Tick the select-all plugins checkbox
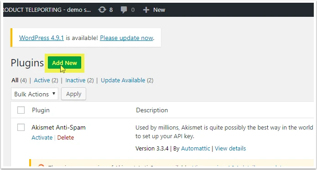The image size is (317, 170). tap(21, 110)
